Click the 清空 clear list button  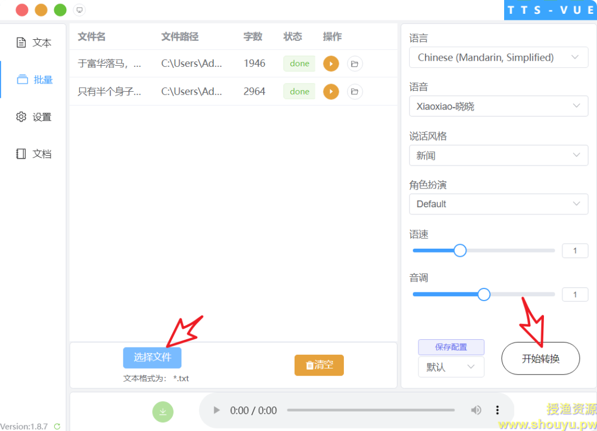coord(319,365)
